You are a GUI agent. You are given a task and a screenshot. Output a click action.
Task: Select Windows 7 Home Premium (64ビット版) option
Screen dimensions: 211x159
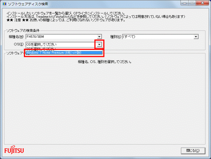[x=64, y=53]
